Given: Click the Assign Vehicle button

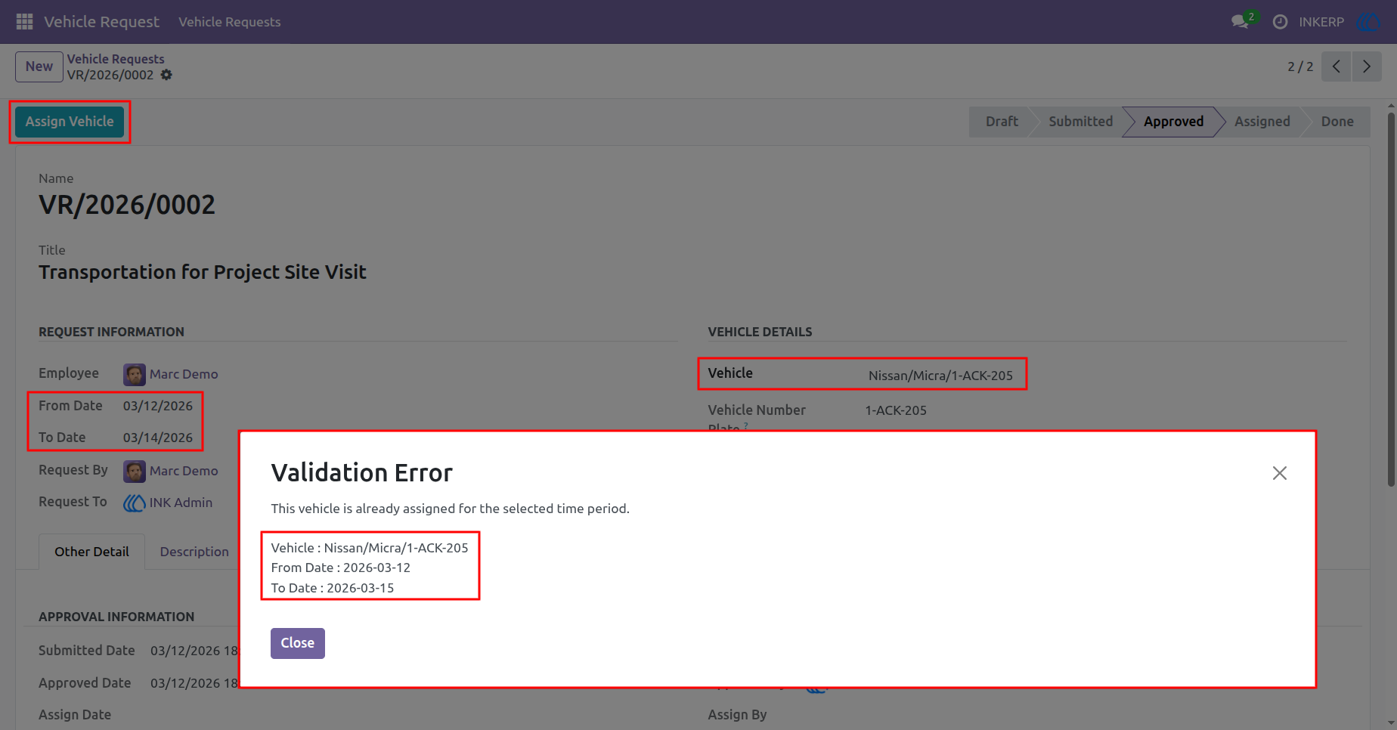Looking at the screenshot, I should pos(70,122).
